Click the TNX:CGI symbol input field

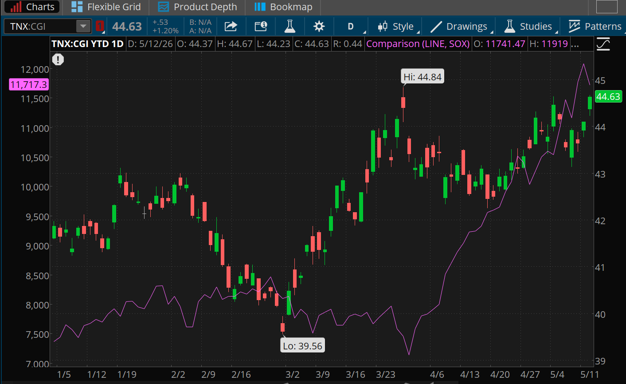pos(41,26)
